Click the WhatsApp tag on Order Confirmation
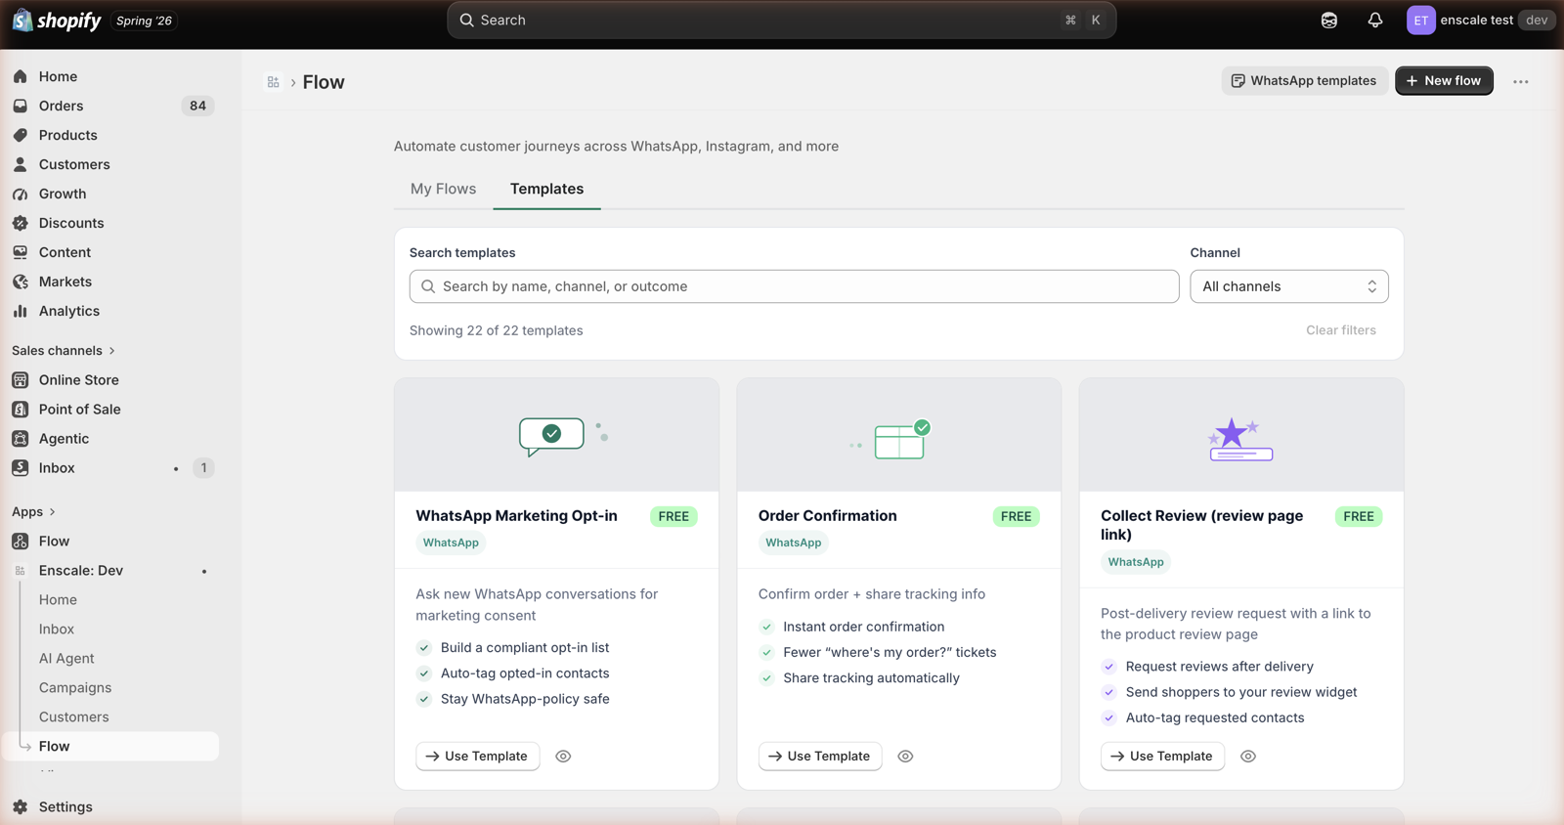 tap(794, 543)
